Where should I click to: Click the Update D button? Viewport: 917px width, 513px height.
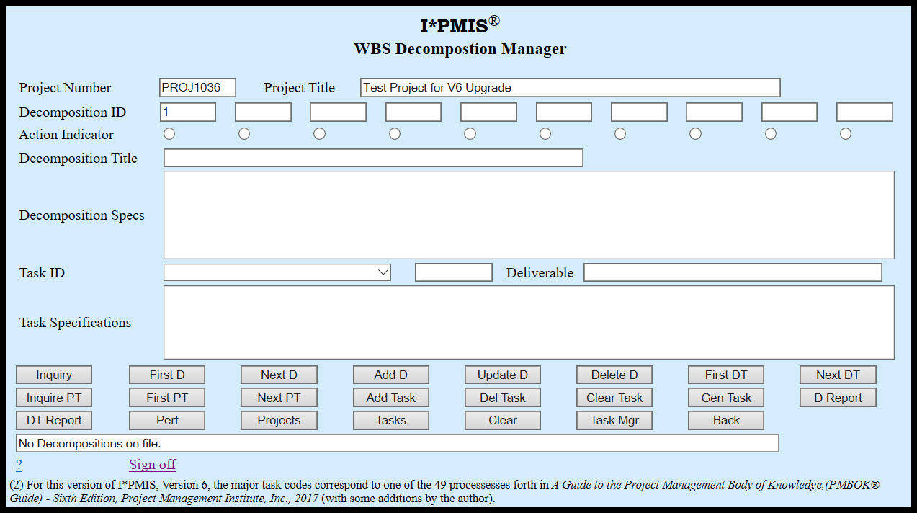(x=502, y=374)
